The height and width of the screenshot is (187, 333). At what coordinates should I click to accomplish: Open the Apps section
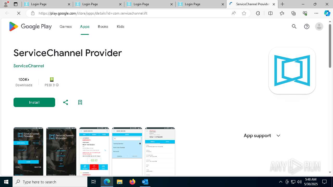point(85,26)
